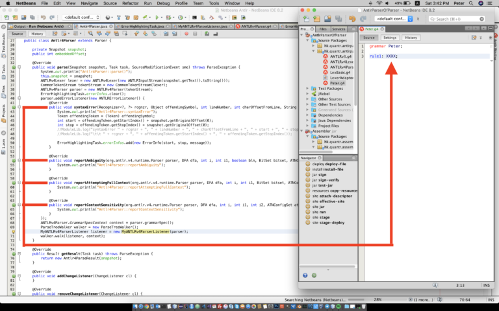
Task: Click the Settings button in Peter.g4 editor
Action: point(390,38)
